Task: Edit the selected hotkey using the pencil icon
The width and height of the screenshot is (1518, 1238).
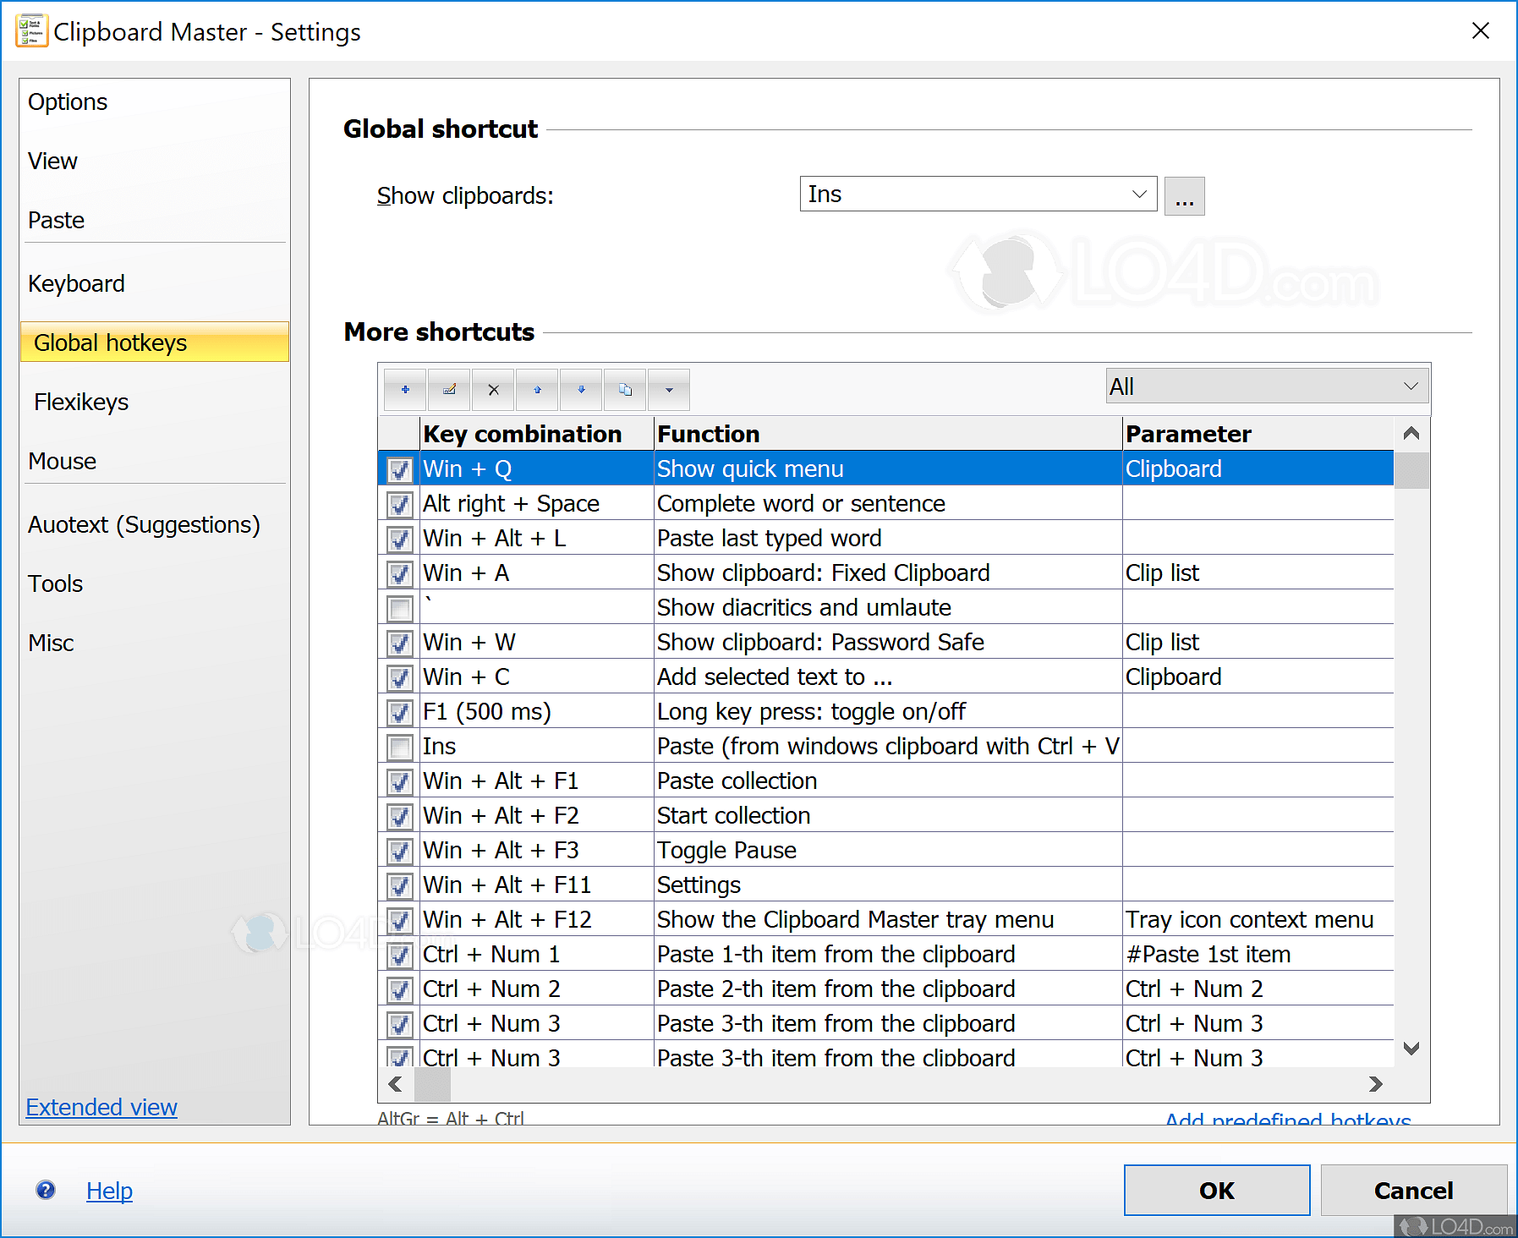Action: click(448, 389)
